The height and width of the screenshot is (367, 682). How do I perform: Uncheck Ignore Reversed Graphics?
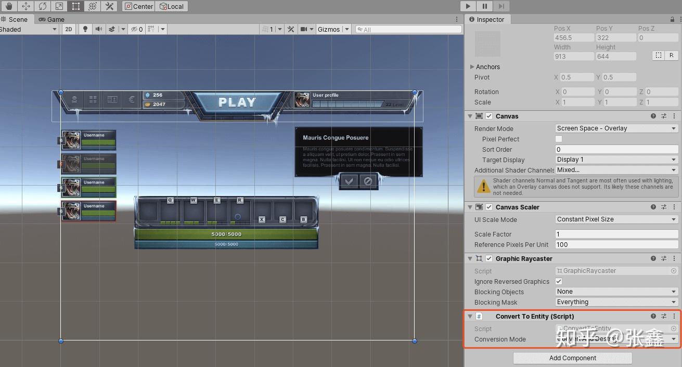coord(559,281)
